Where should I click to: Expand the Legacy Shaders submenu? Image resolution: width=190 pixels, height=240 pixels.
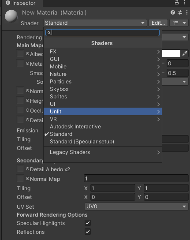(103, 152)
